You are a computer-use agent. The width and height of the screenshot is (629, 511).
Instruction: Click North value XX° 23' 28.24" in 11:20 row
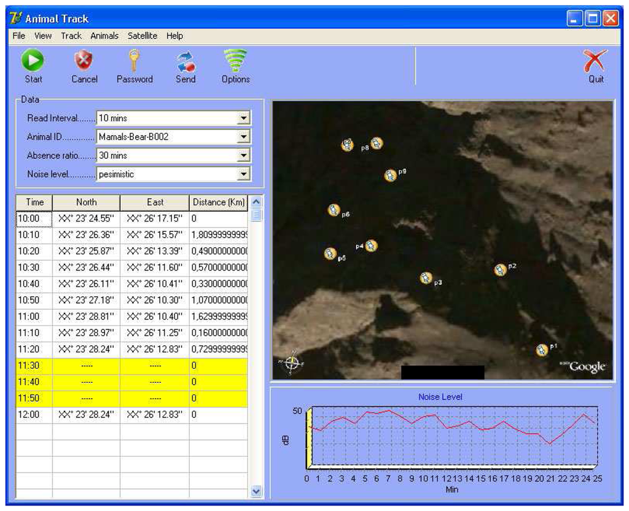86,349
